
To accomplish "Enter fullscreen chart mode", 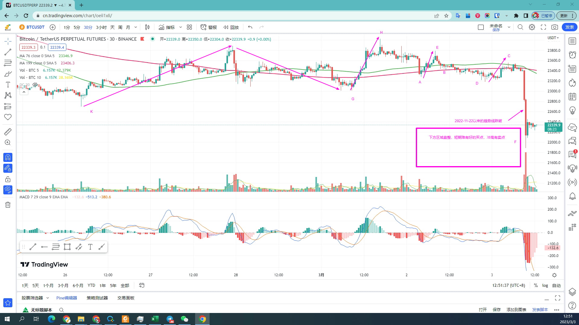I will (x=543, y=27).
